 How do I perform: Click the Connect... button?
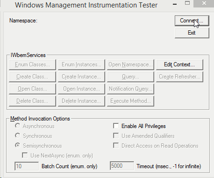tap(192, 21)
